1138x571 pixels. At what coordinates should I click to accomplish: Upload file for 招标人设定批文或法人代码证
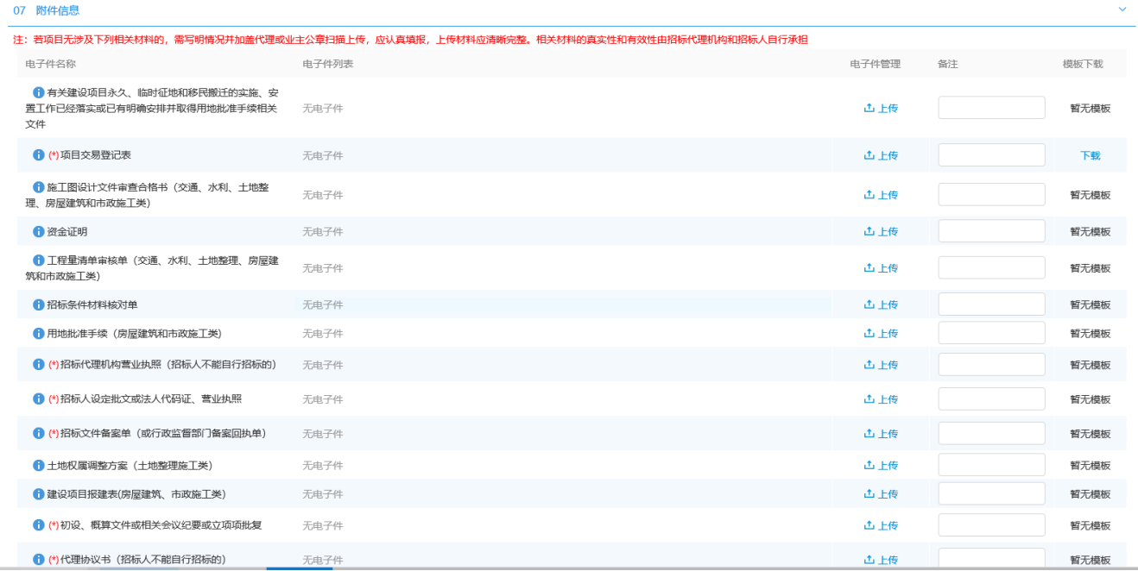pyautogui.click(x=881, y=399)
